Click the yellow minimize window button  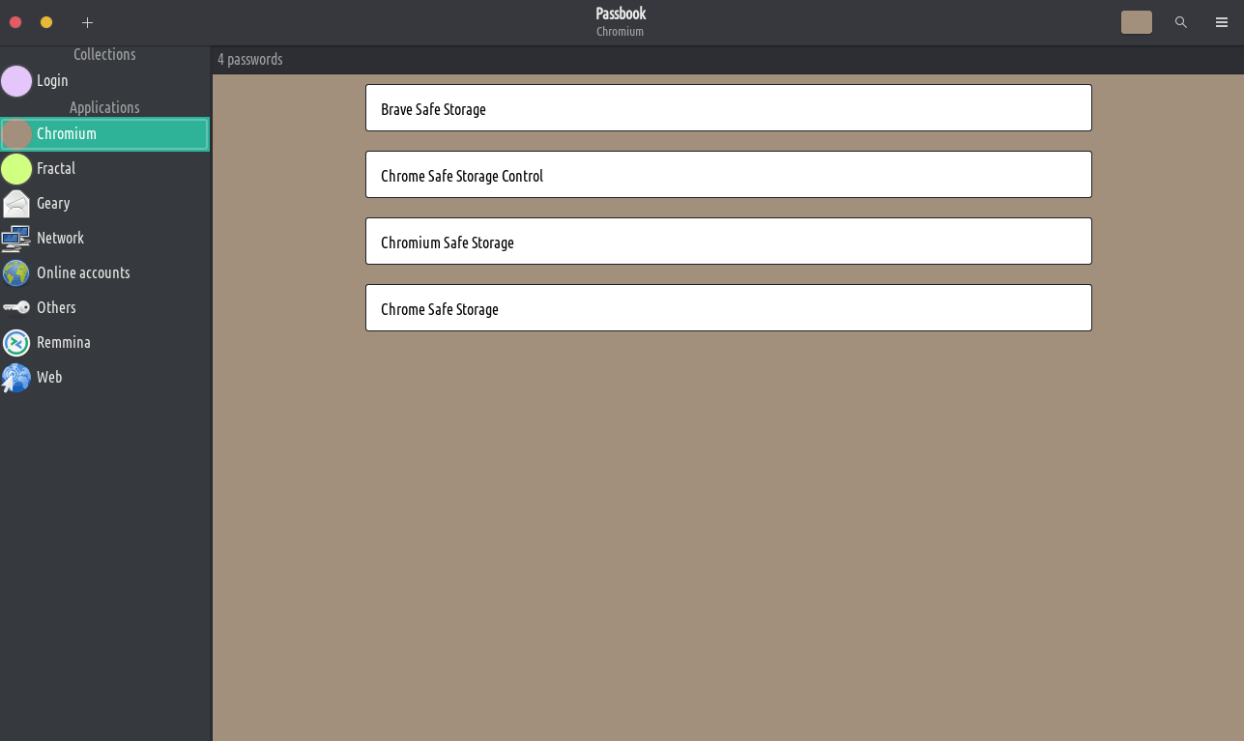click(46, 22)
